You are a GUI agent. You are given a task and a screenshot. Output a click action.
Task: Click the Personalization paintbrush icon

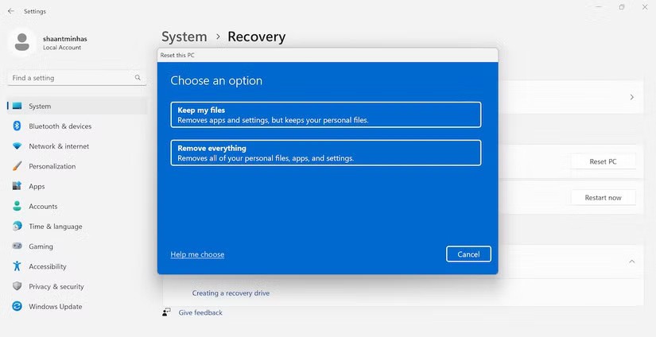pyautogui.click(x=17, y=166)
